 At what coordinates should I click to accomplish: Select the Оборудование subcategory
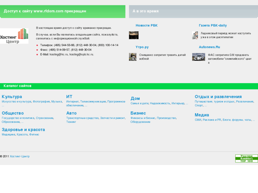tap(140, 122)
